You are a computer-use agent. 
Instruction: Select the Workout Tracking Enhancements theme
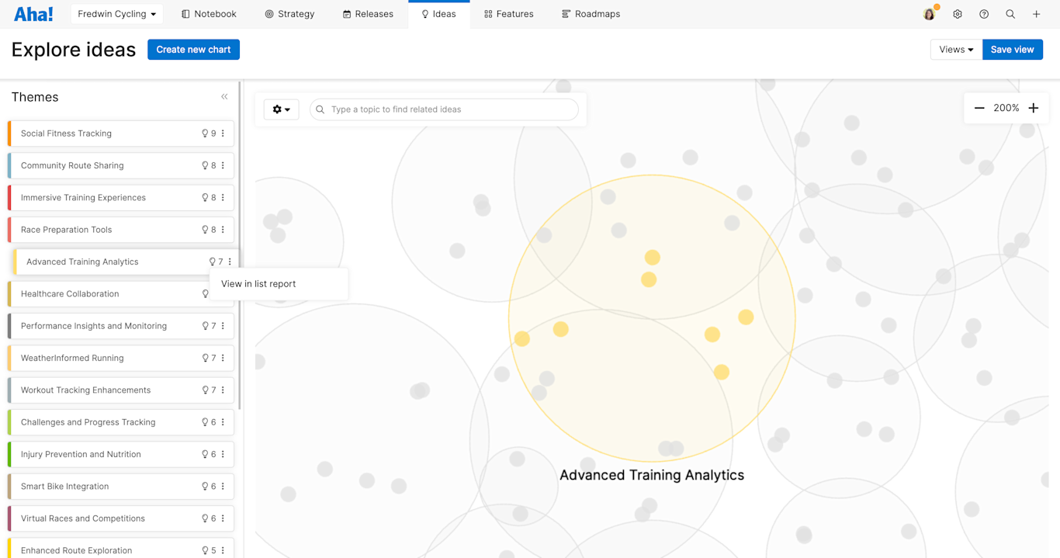[121, 390]
